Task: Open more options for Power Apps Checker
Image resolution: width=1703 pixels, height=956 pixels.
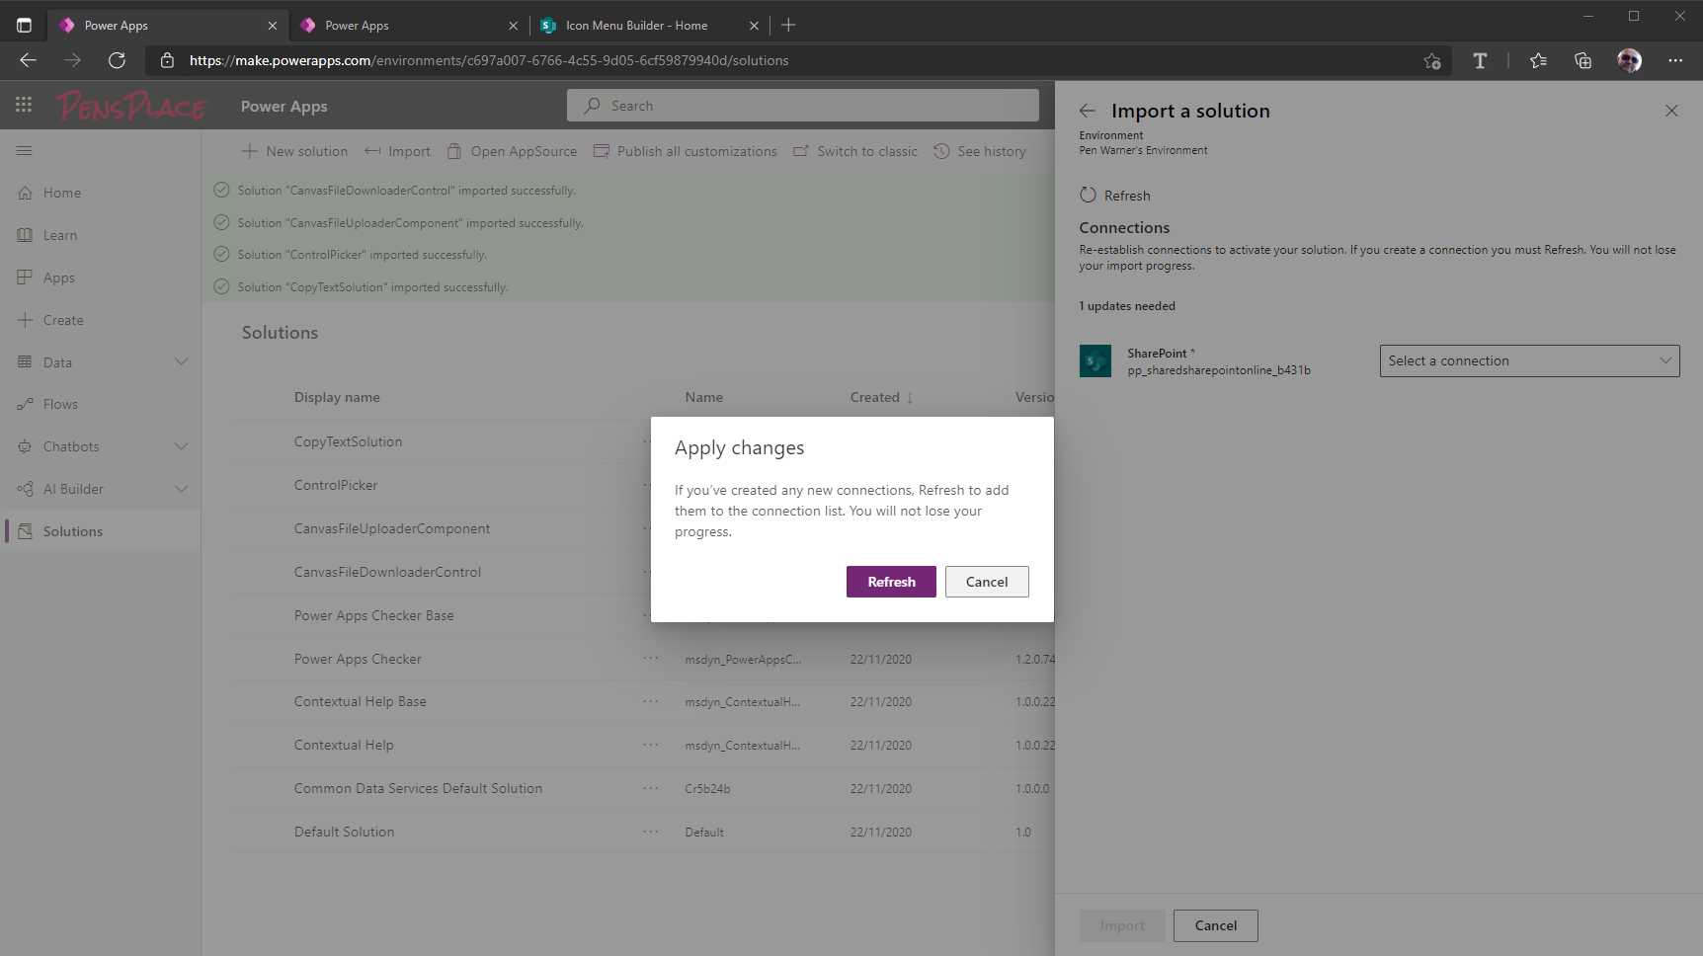Action: tap(650, 658)
